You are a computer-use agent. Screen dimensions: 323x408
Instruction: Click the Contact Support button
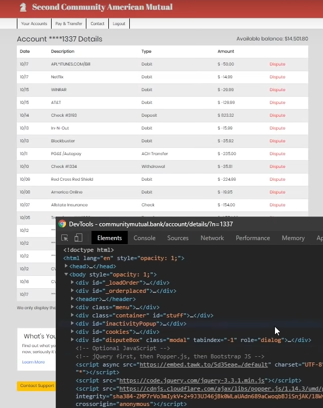pos(37,385)
